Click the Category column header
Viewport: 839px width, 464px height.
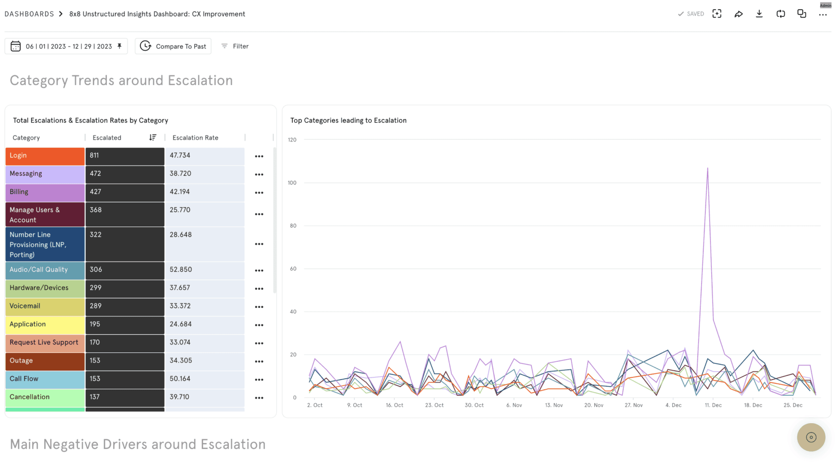(26, 137)
